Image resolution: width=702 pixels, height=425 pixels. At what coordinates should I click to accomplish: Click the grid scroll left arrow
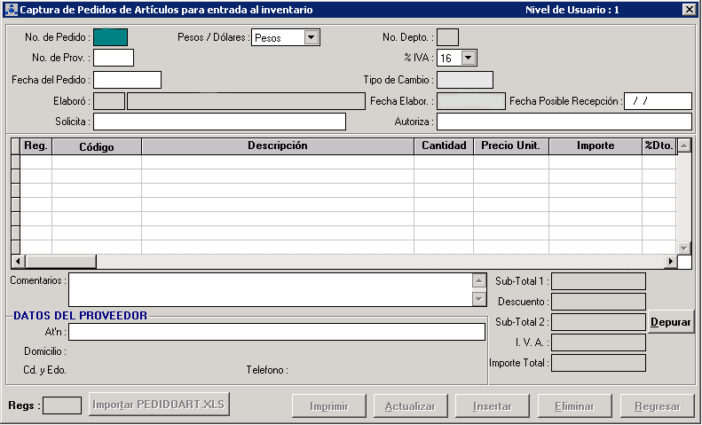coord(16,262)
